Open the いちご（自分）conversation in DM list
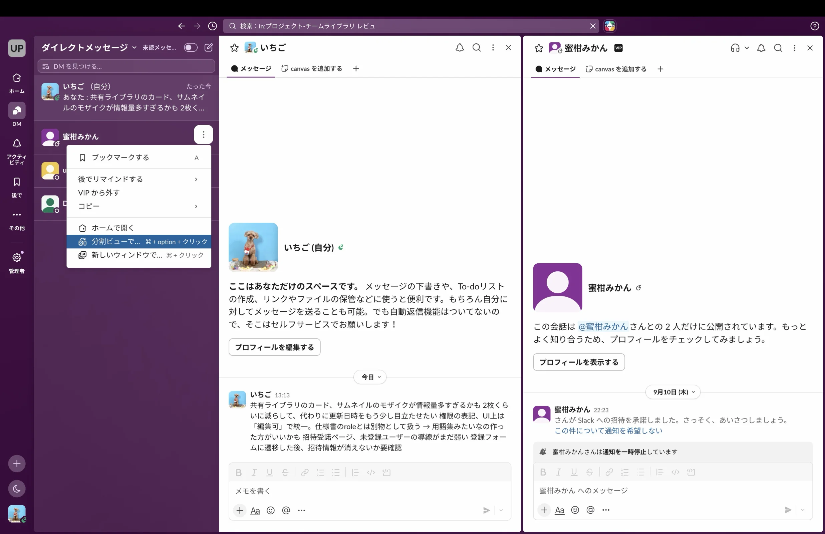The width and height of the screenshot is (825, 534). [126, 97]
